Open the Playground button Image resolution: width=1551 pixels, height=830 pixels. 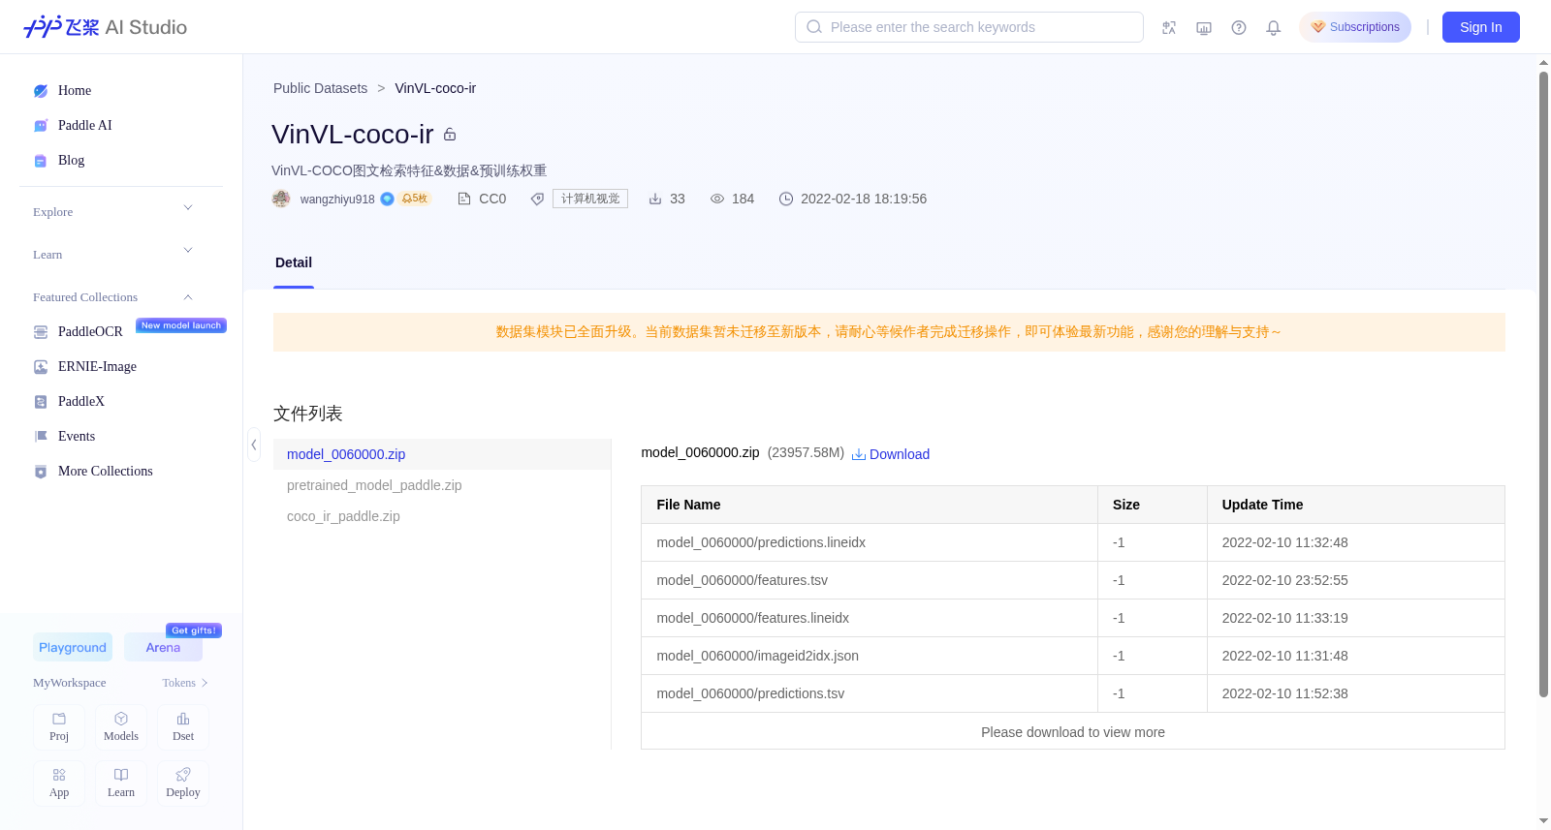pos(73,647)
